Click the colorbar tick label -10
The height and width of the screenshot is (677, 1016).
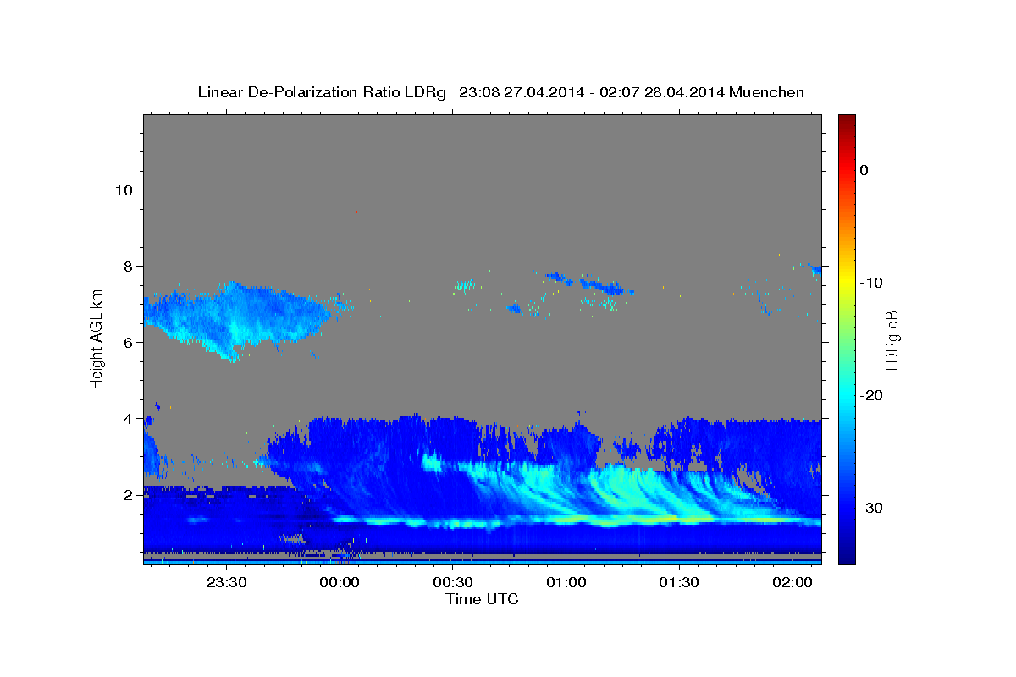871,283
